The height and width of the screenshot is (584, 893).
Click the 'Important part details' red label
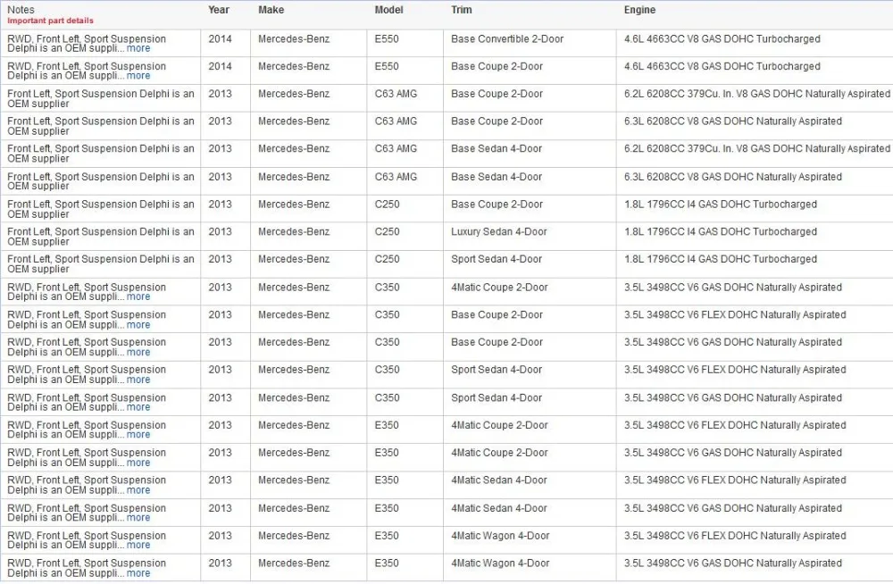[50, 21]
